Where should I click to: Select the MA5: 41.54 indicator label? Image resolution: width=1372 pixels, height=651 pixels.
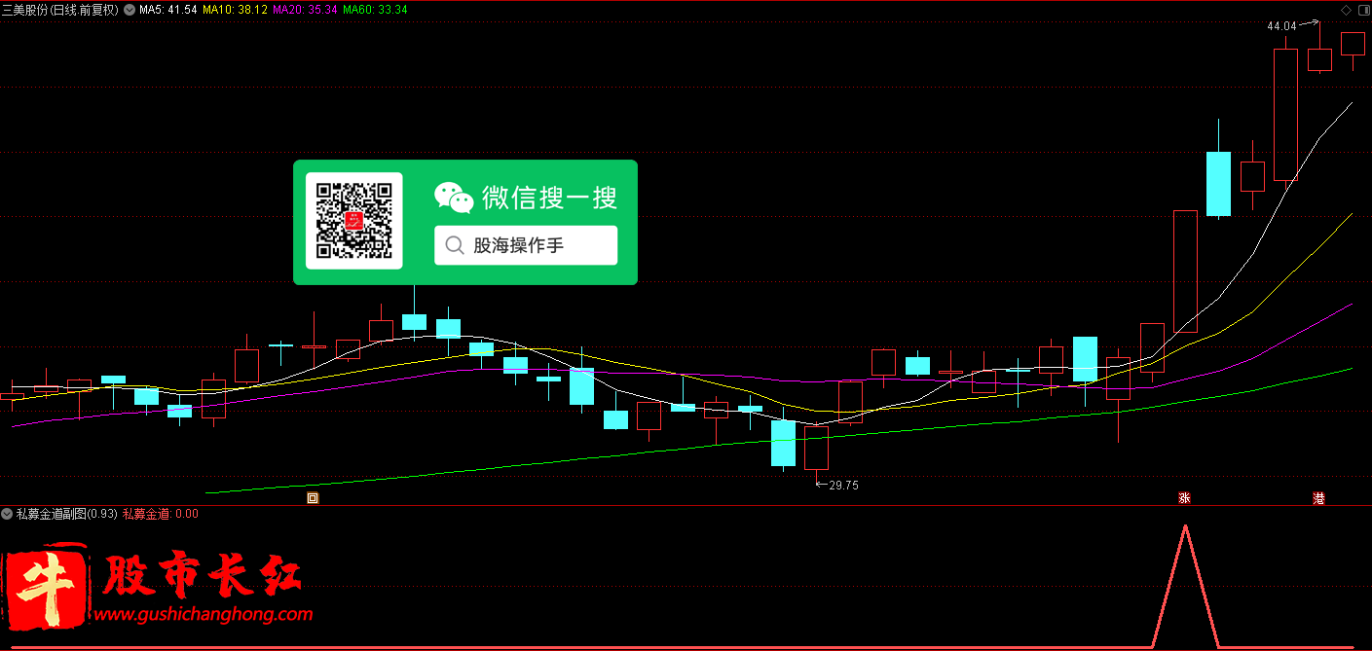tap(168, 9)
